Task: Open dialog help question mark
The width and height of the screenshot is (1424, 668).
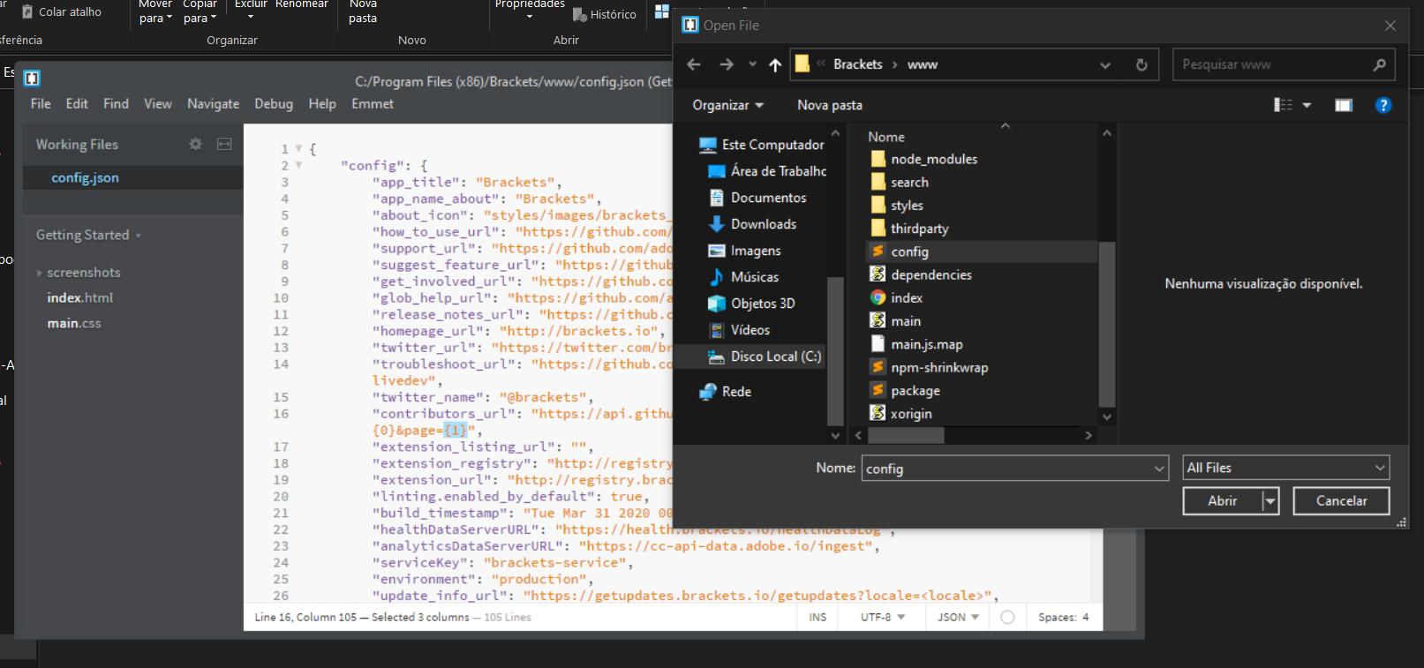Action: click(x=1383, y=105)
